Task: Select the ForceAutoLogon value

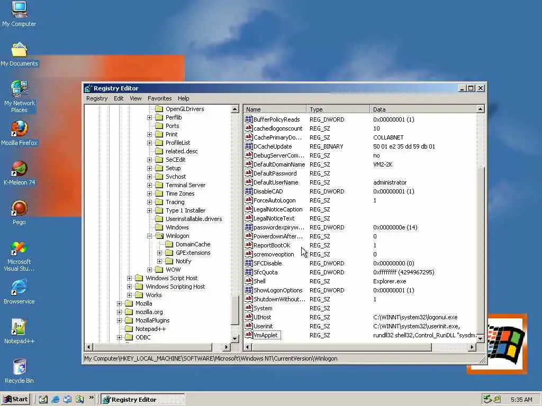Action: click(275, 200)
